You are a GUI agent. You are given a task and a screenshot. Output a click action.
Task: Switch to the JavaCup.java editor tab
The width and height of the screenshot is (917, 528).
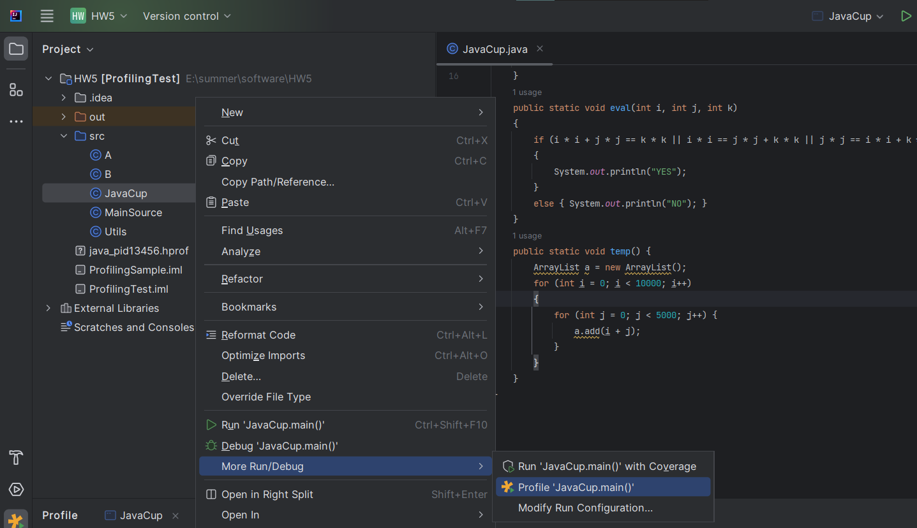click(495, 48)
